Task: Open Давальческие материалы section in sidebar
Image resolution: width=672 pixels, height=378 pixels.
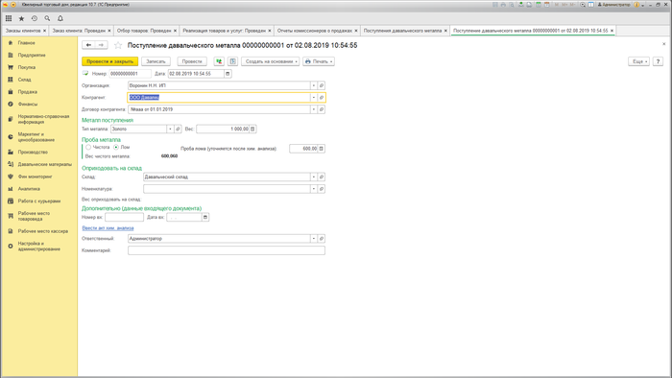Action: pos(44,164)
